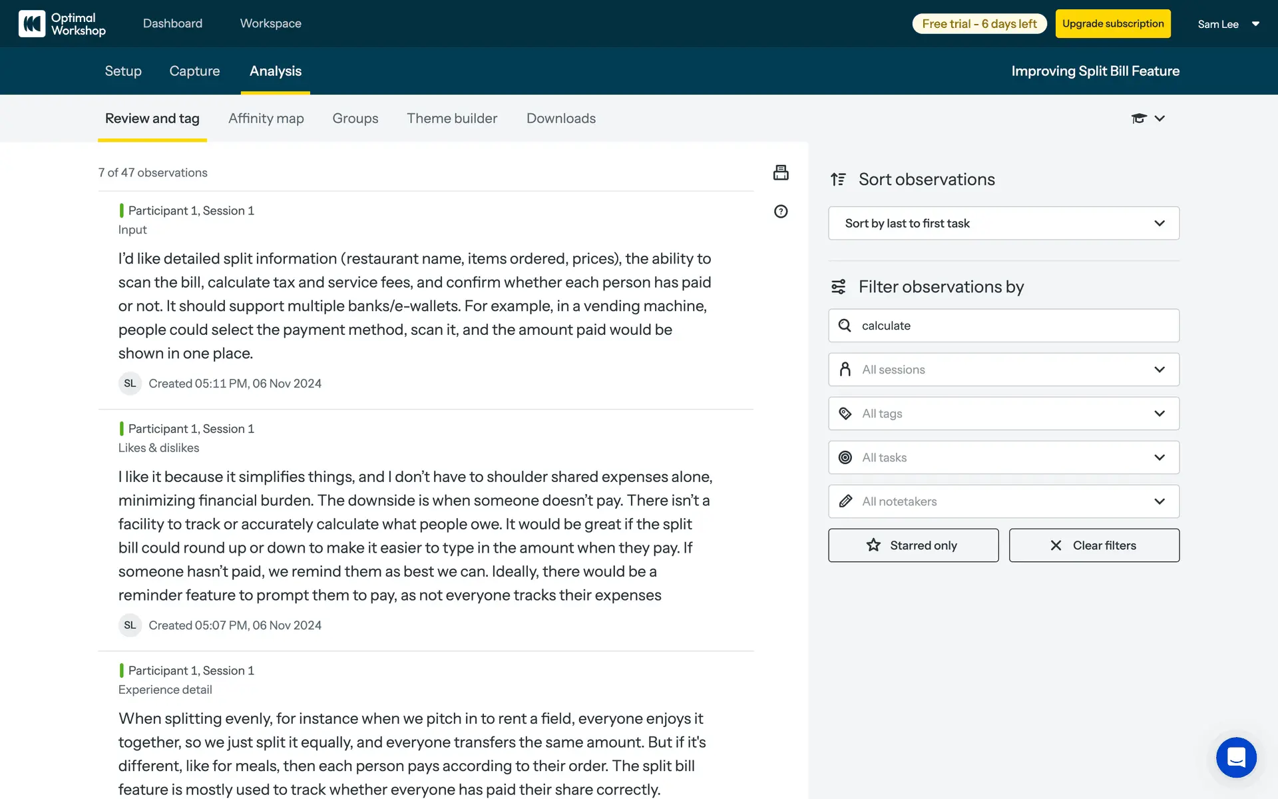Image resolution: width=1278 pixels, height=799 pixels.
Task: Open the help question mark icon
Action: [x=781, y=212]
